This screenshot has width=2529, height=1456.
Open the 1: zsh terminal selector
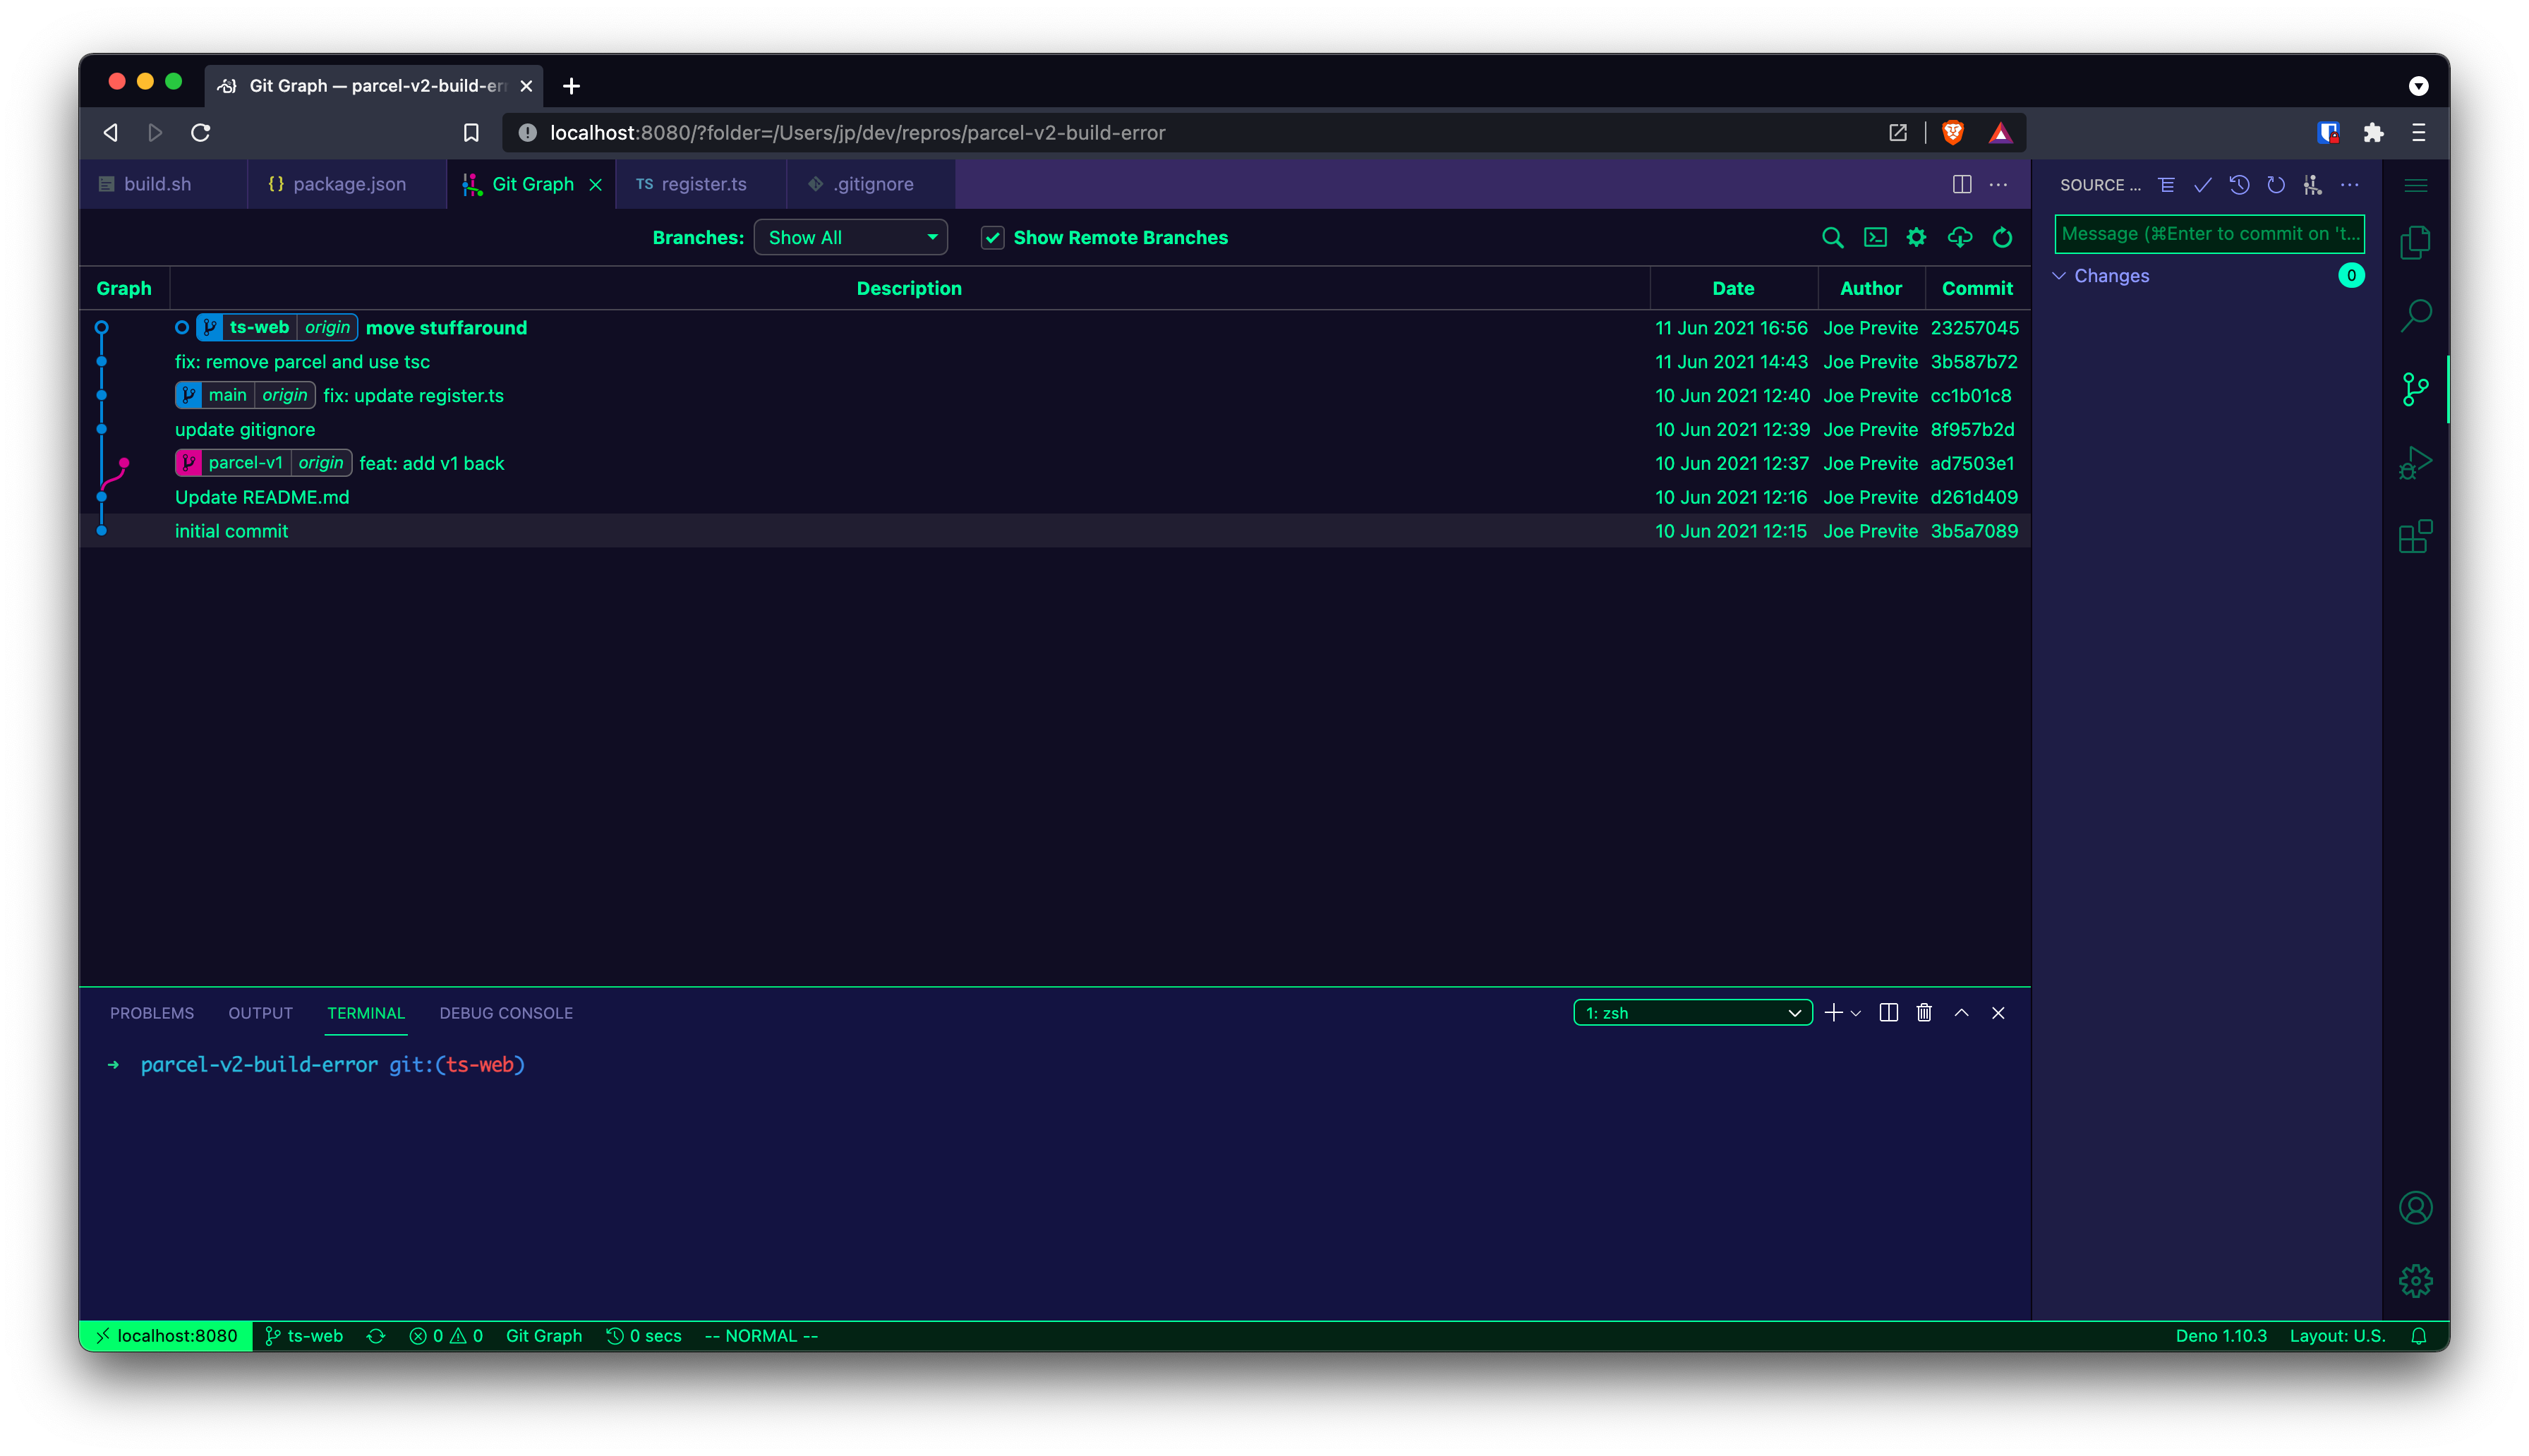pyautogui.click(x=1692, y=1013)
